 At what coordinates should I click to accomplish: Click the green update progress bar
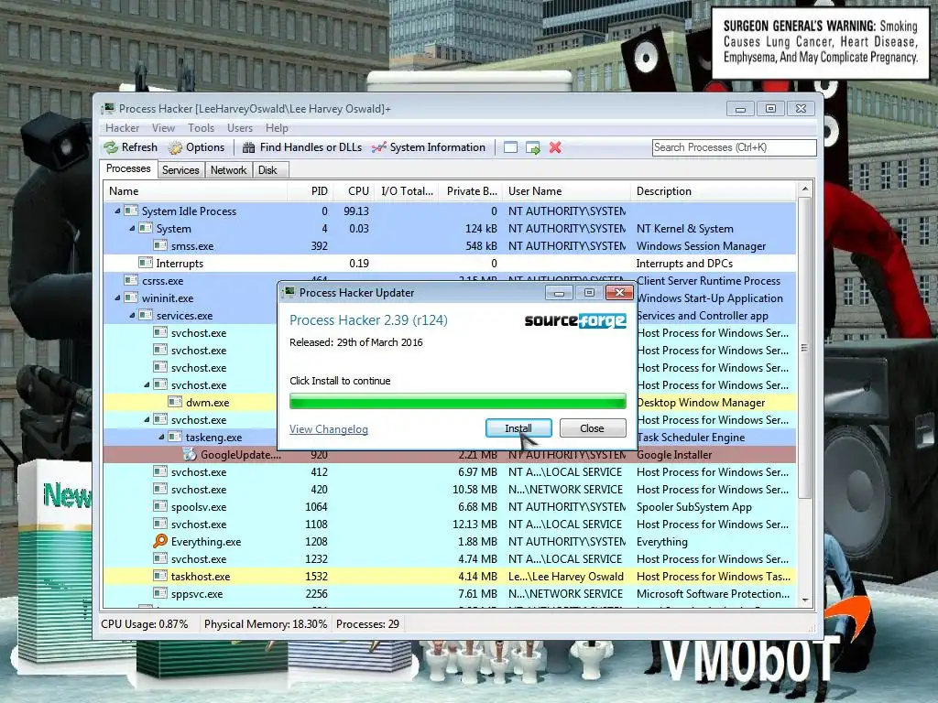(x=458, y=401)
